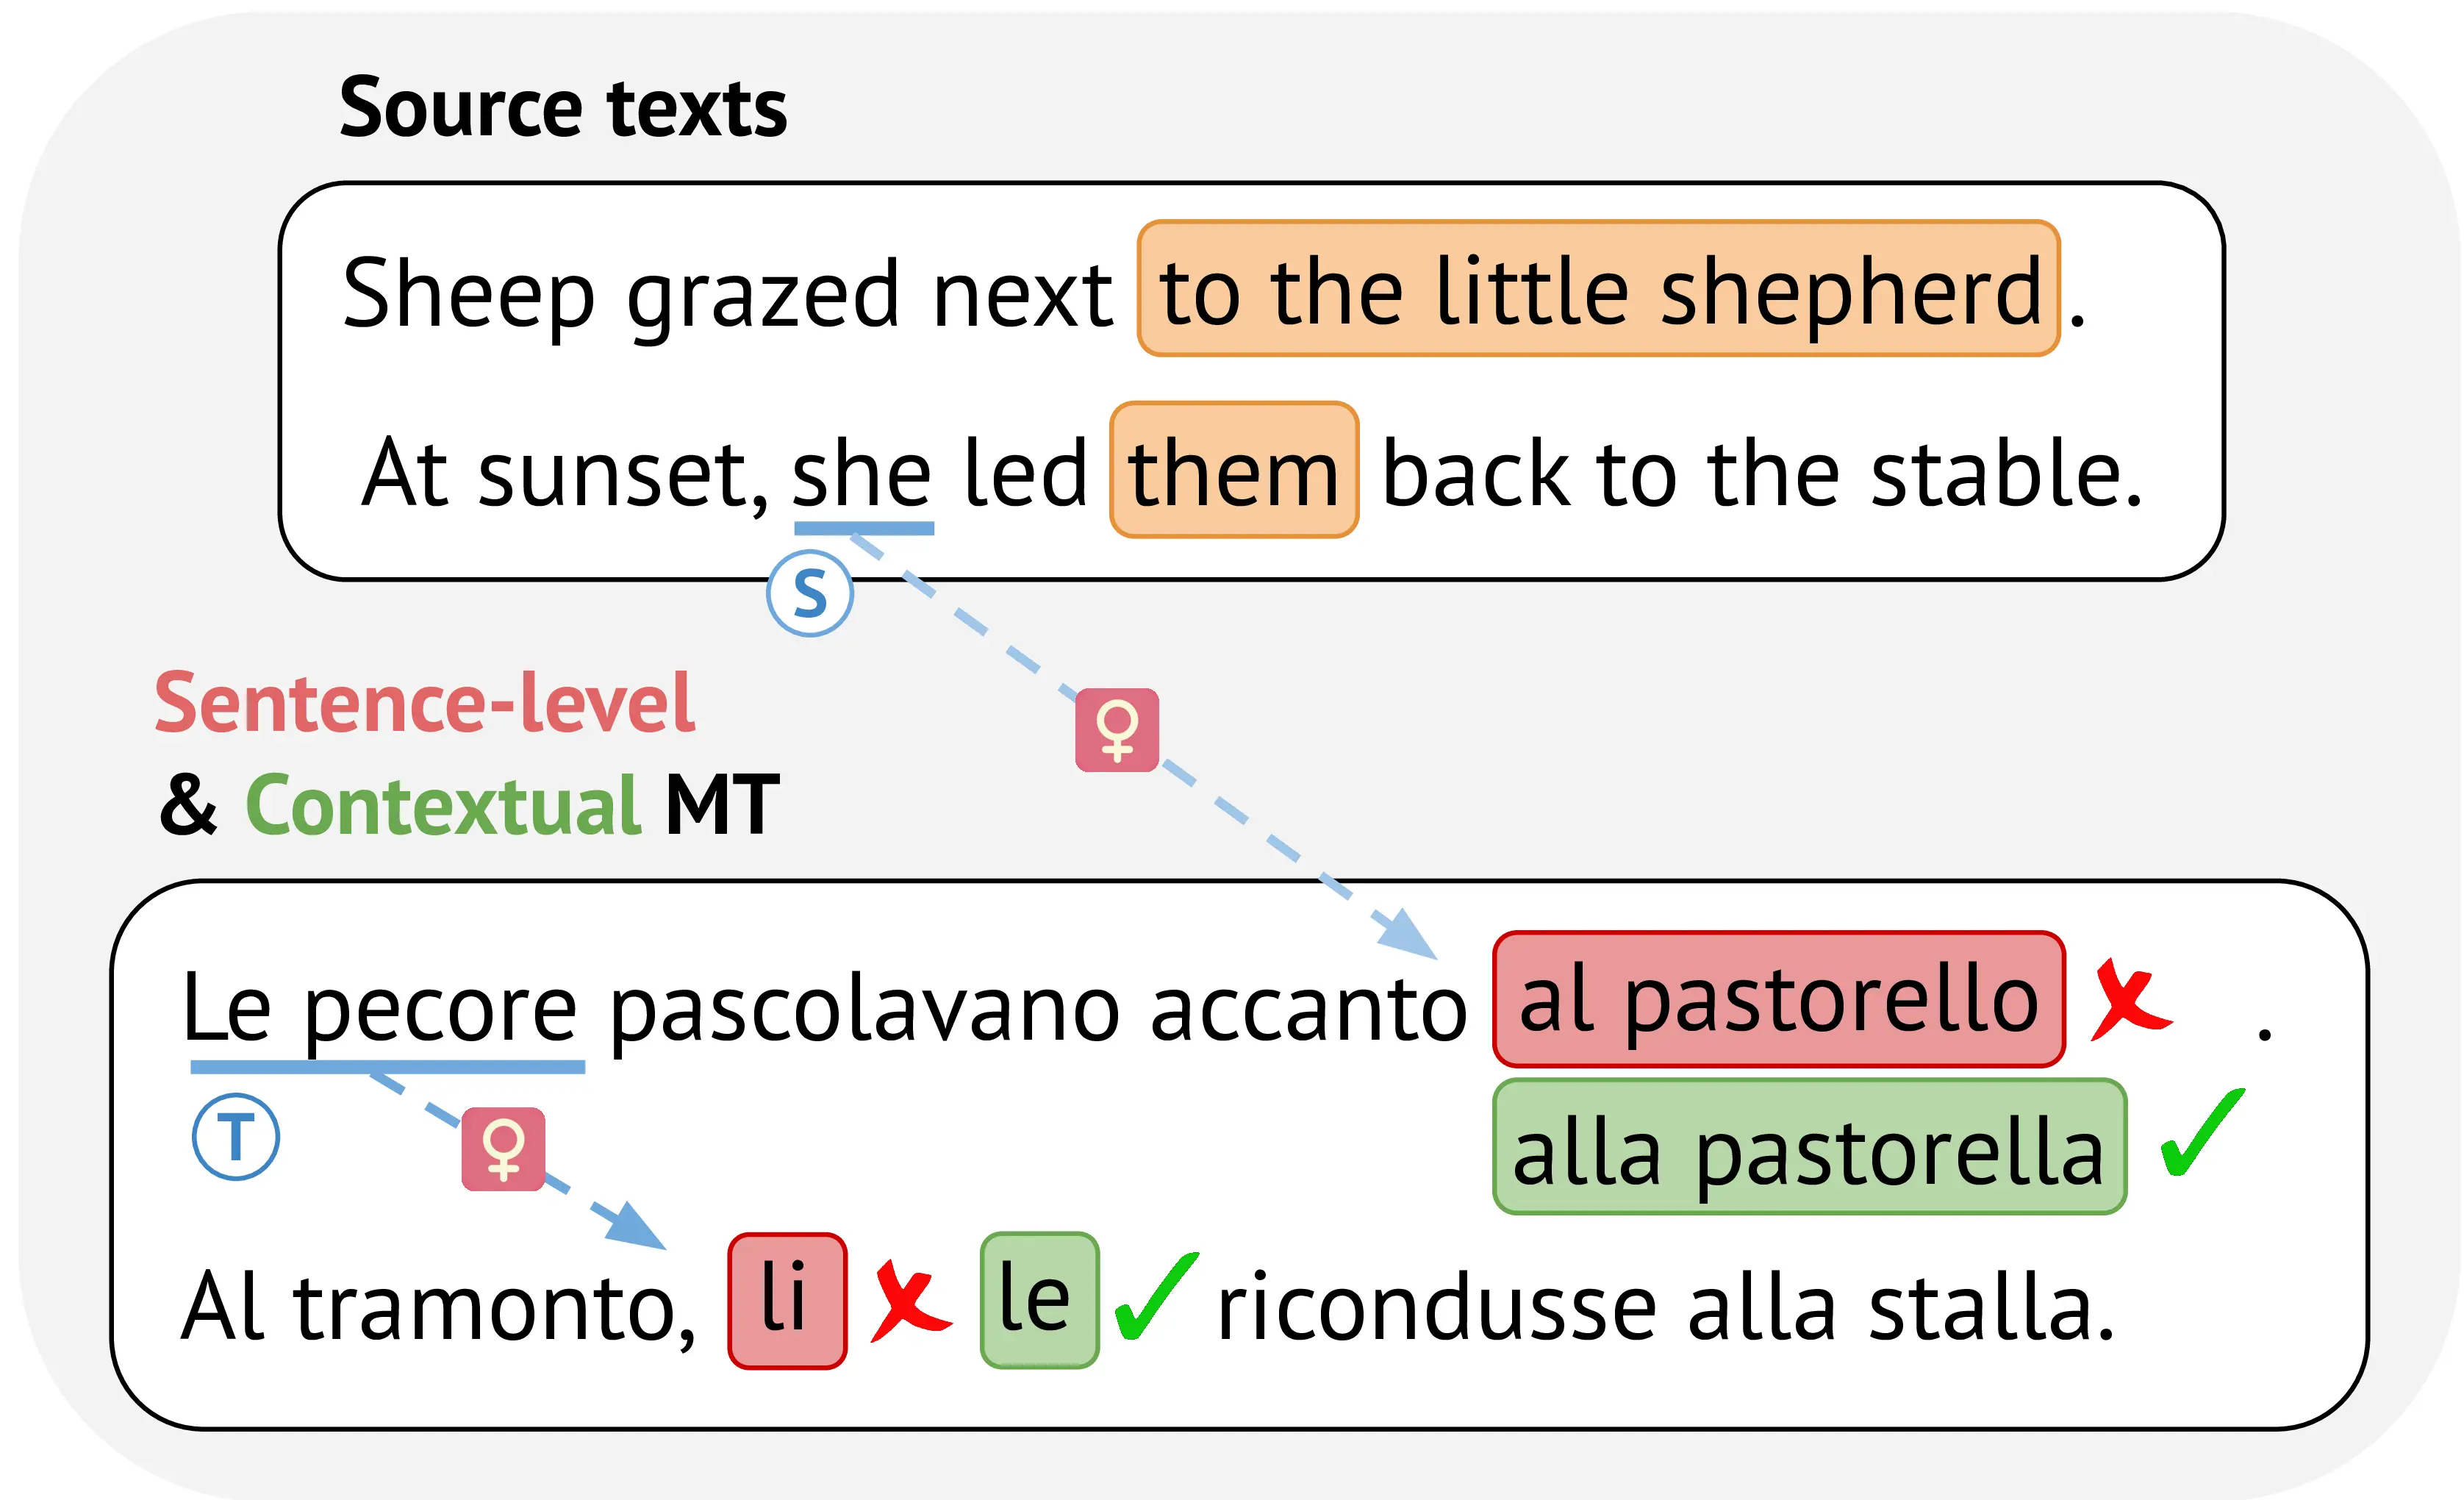The width and height of the screenshot is (2464, 1500).
Task: Click the green "Contextual" label
Action: 443,805
